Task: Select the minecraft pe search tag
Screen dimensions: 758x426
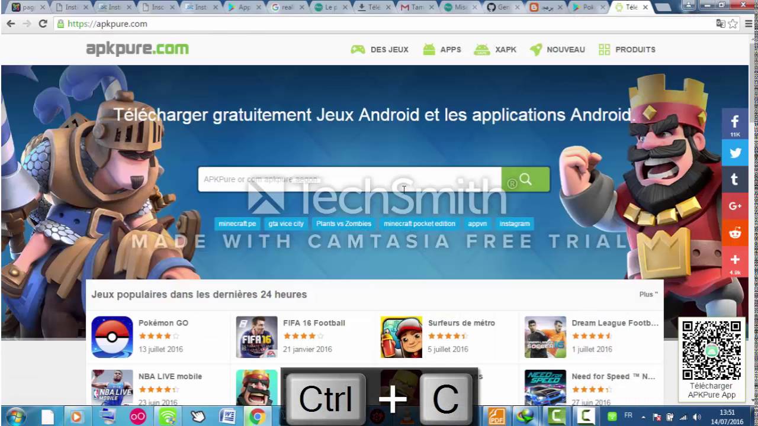Action: coord(237,224)
